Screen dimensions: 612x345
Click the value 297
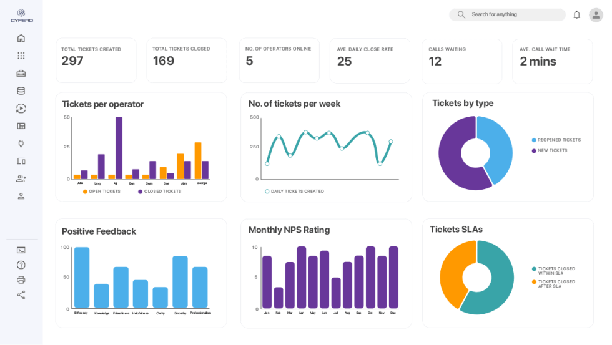point(72,61)
